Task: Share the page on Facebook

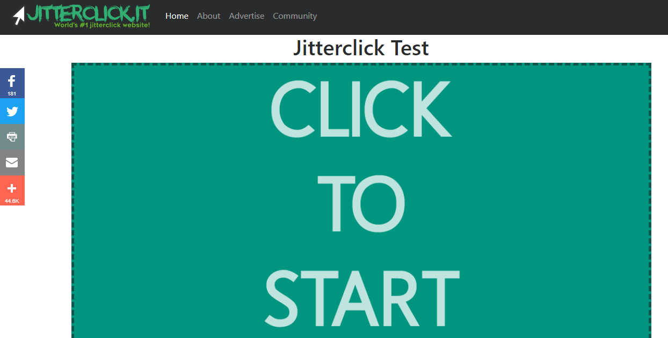Action: pos(12,81)
